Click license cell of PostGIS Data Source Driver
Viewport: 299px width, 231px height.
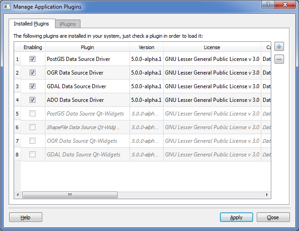pyautogui.click(x=212, y=59)
